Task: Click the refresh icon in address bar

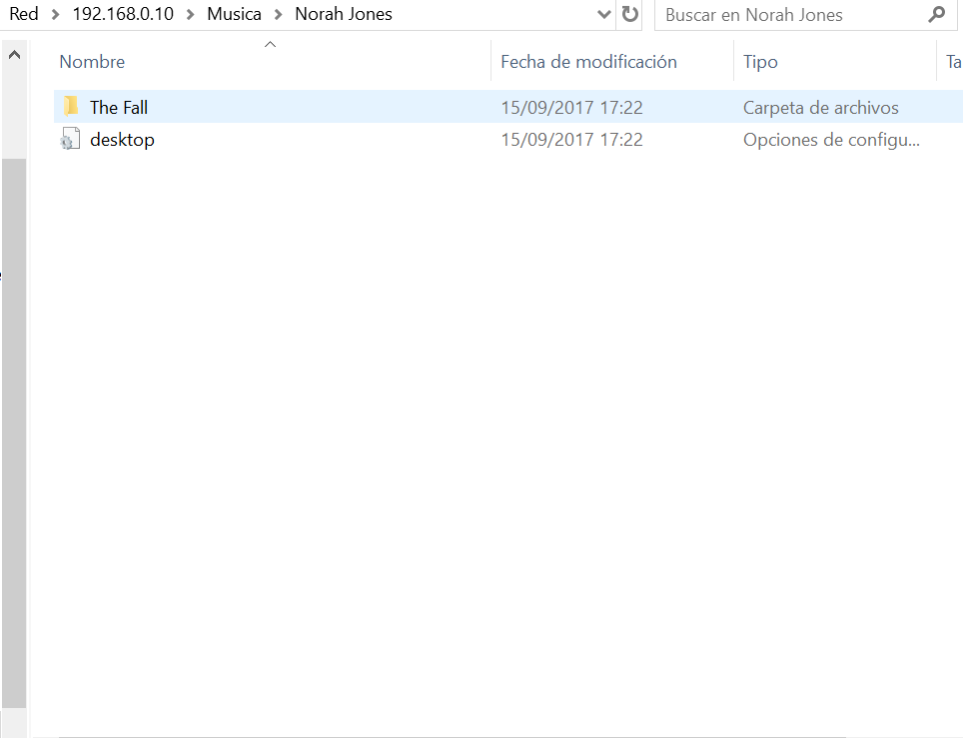Action: coord(629,14)
